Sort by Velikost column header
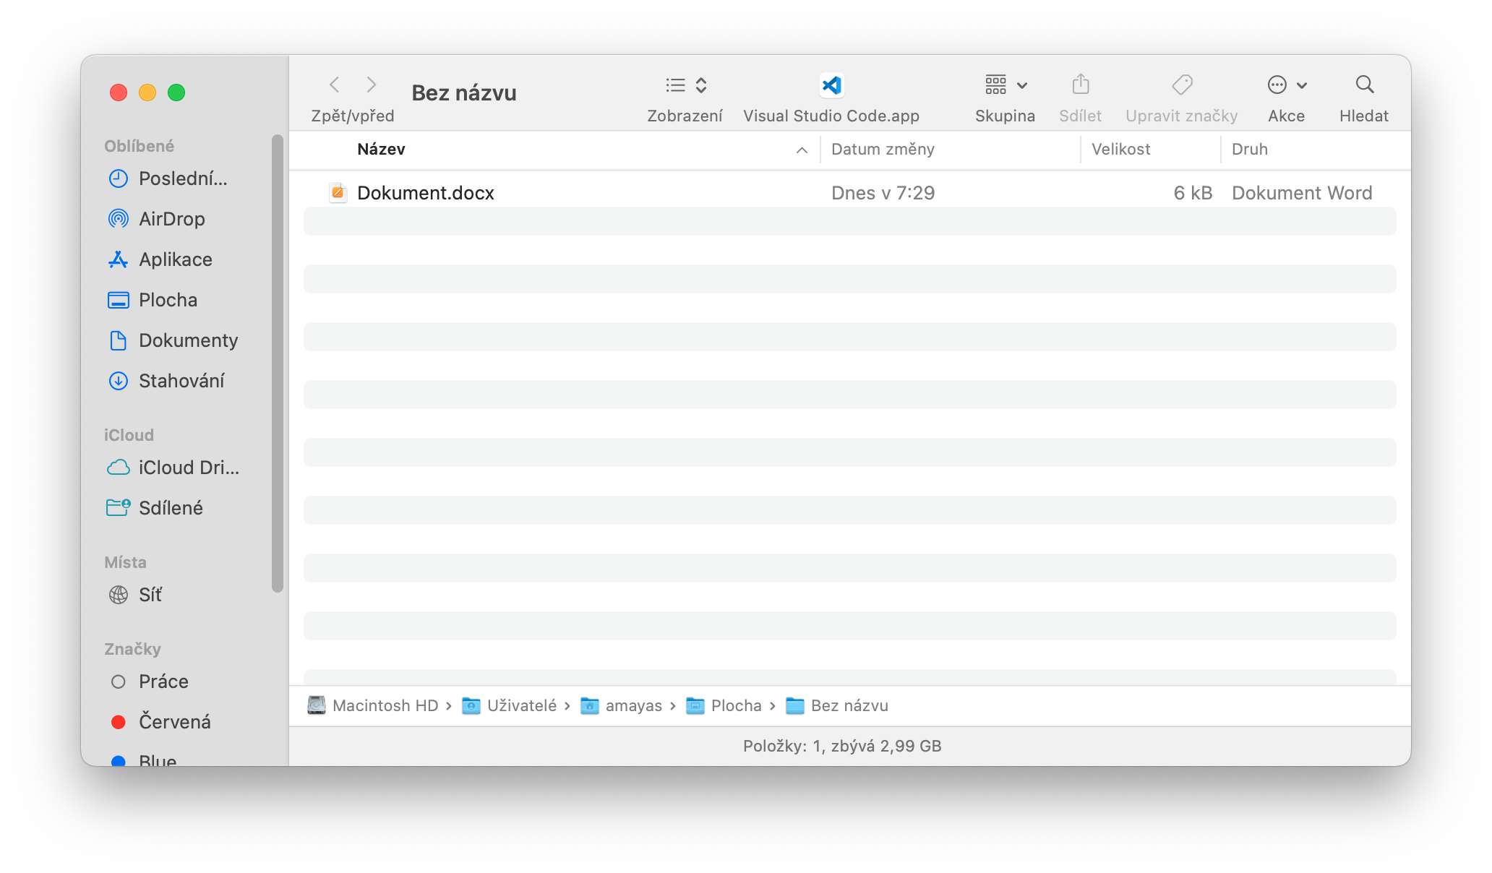This screenshot has width=1492, height=873. click(x=1120, y=150)
